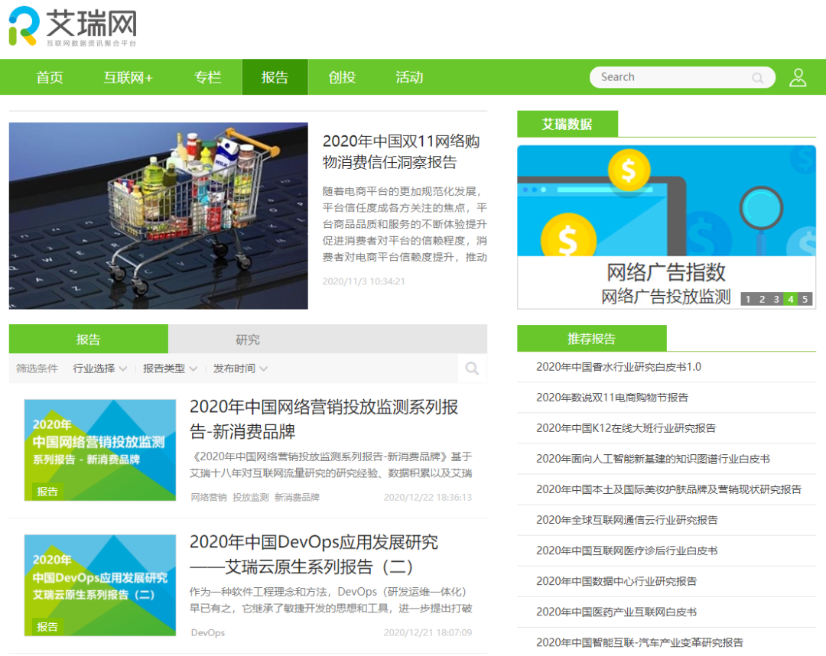Click inside the Search input box
Screen dimensions: 826x656
pyautogui.click(x=673, y=77)
